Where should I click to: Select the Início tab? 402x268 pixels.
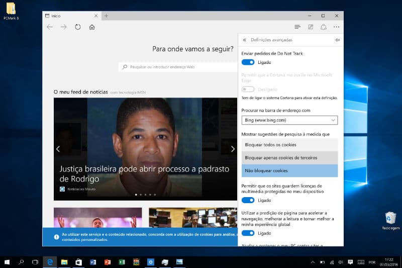click(x=72, y=16)
